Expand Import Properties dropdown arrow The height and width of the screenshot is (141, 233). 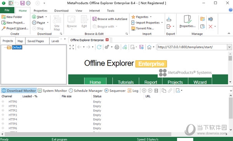click(162, 23)
